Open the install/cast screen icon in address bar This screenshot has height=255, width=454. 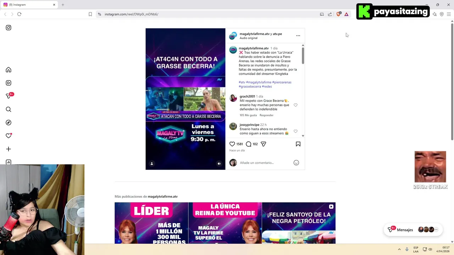coord(322,14)
